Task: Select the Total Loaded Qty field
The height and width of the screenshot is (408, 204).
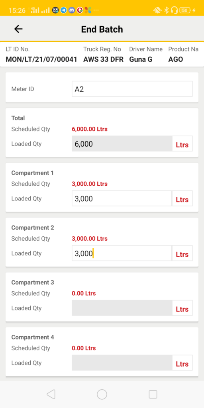Action: tap(122, 143)
